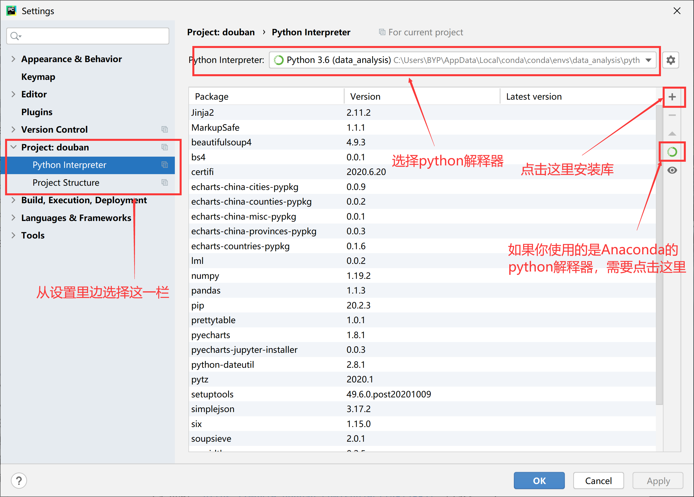Click project-level icon beside Project Structure
Viewport: 694px width, 497px height.
165,183
